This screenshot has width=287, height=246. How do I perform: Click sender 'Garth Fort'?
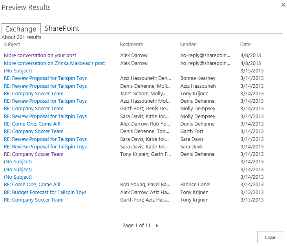click(192, 131)
